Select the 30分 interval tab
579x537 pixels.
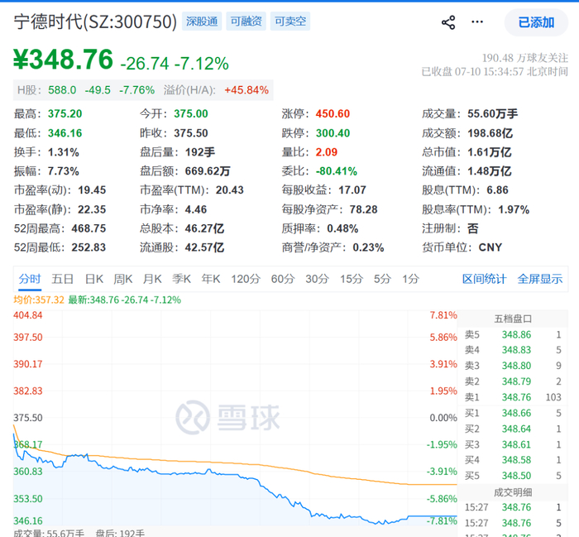(x=317, y=279)
